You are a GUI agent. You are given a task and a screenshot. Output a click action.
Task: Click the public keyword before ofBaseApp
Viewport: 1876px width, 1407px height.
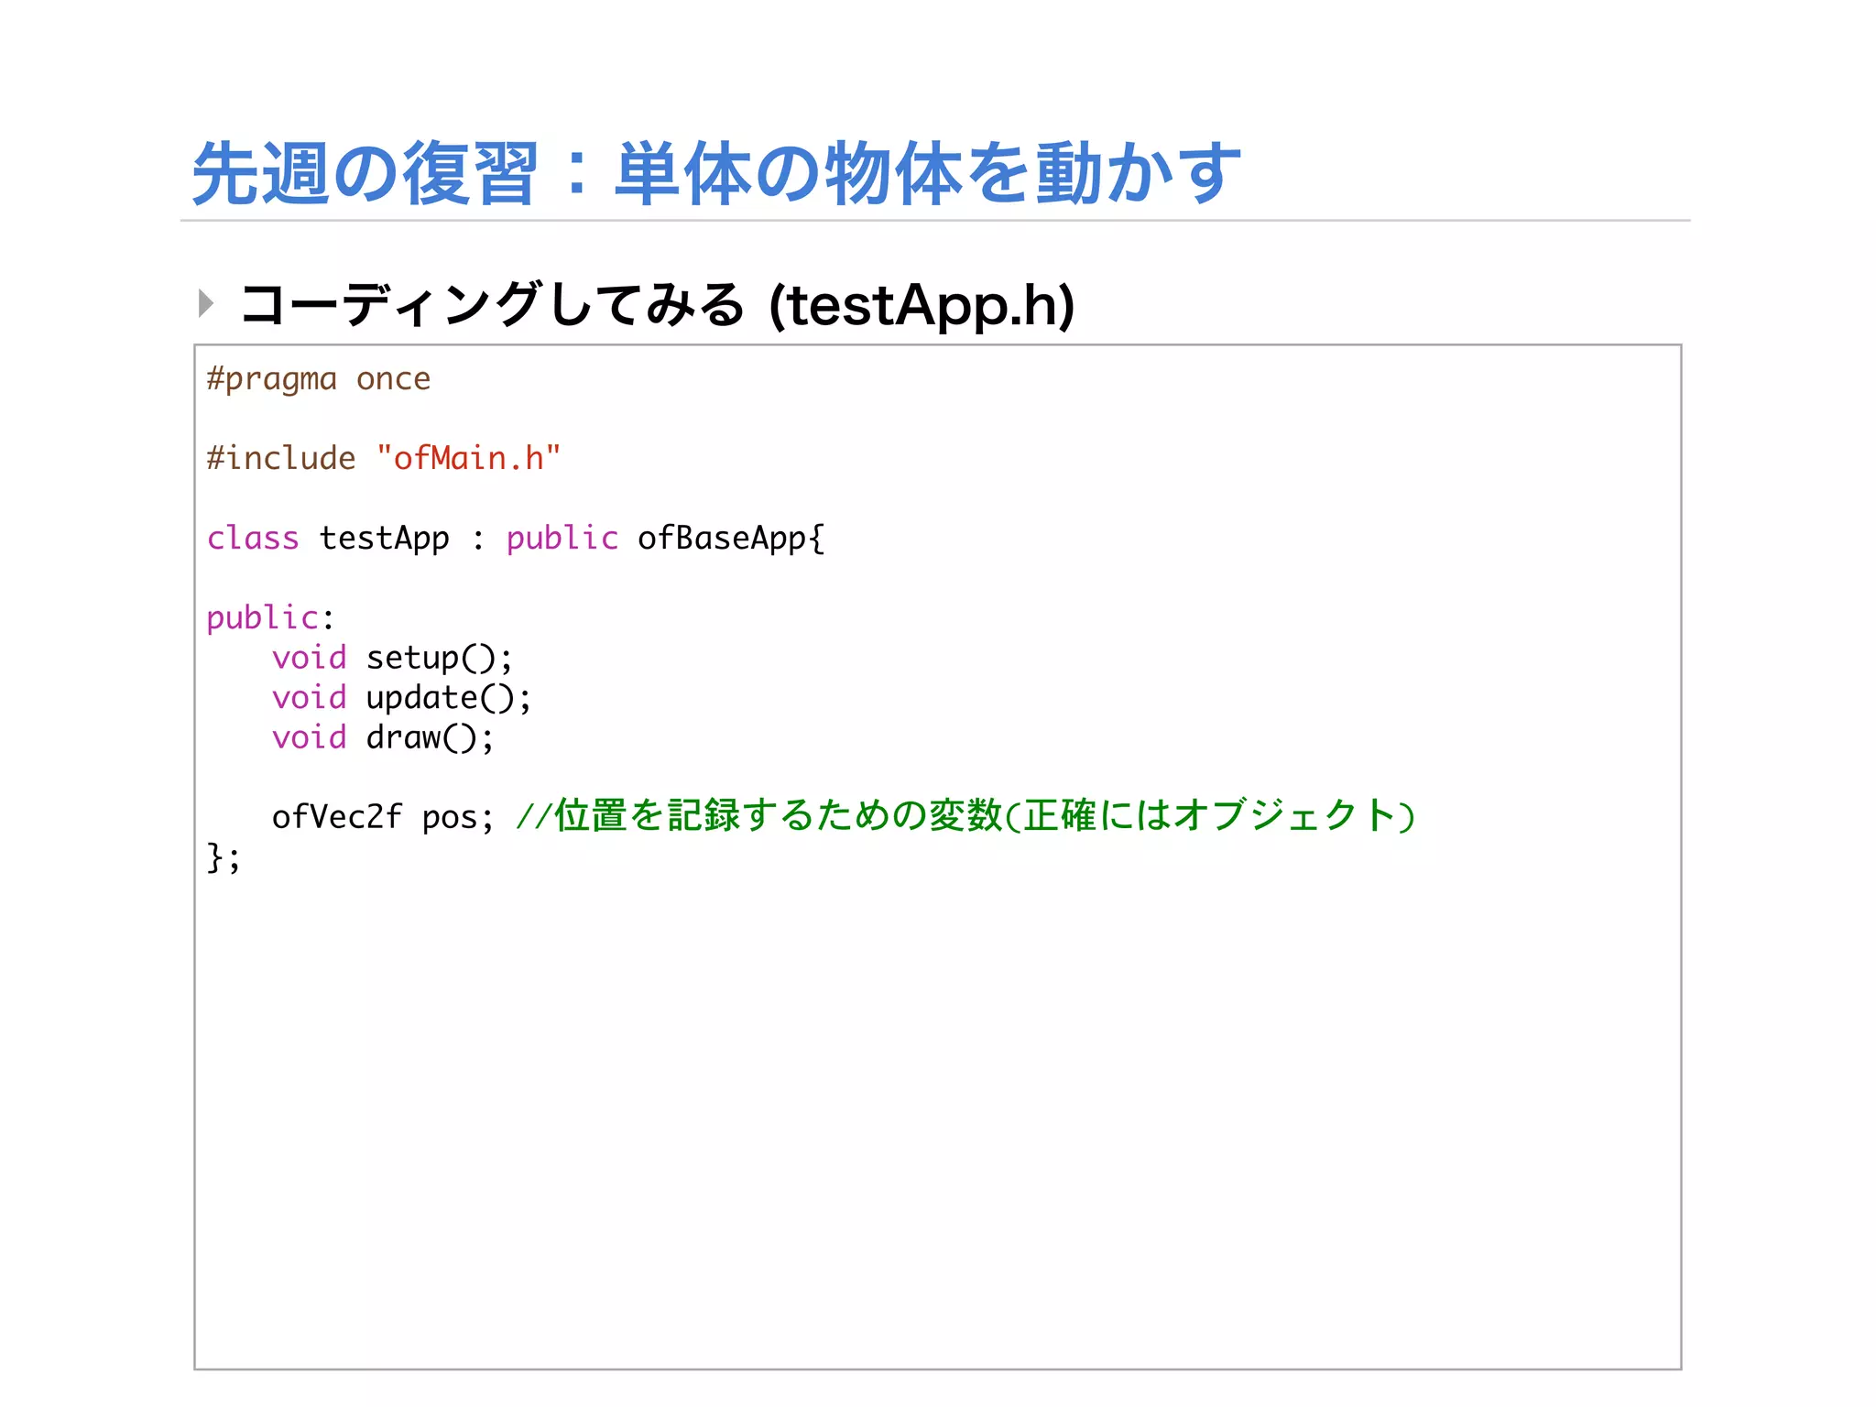(x=562, y=539)
